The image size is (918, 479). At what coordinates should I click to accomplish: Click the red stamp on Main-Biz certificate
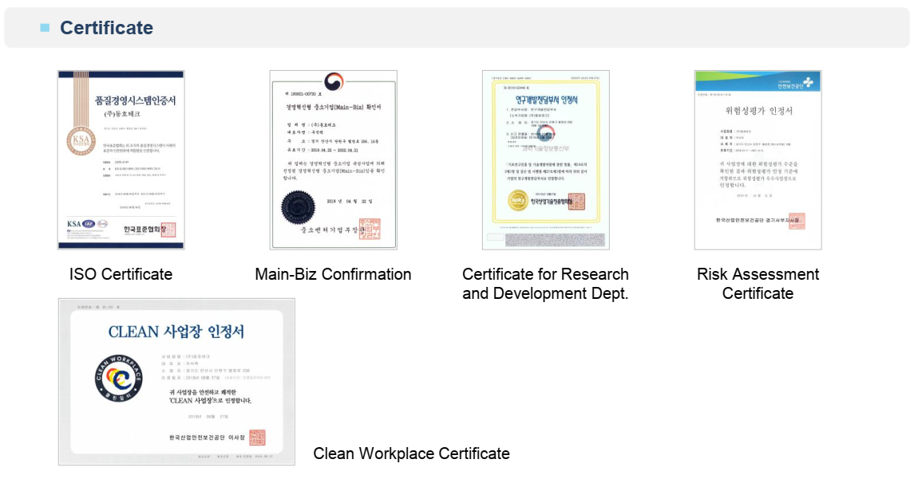point(369,229)
